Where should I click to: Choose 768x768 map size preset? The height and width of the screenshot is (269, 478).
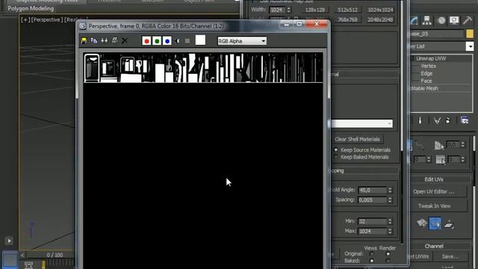347,20
